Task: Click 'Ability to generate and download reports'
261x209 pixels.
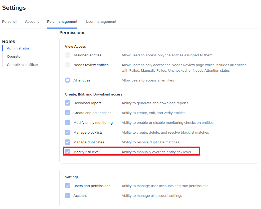Action: [155, 103]
